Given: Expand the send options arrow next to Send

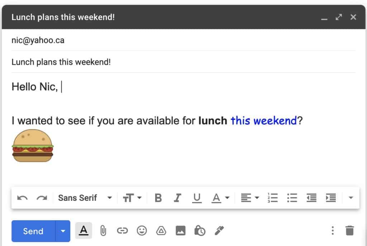Looking at the screenshot, I should (63, 231).
